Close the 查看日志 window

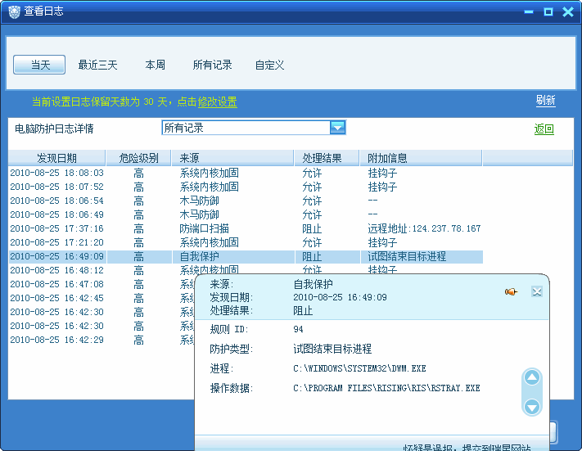coord(566,11)
